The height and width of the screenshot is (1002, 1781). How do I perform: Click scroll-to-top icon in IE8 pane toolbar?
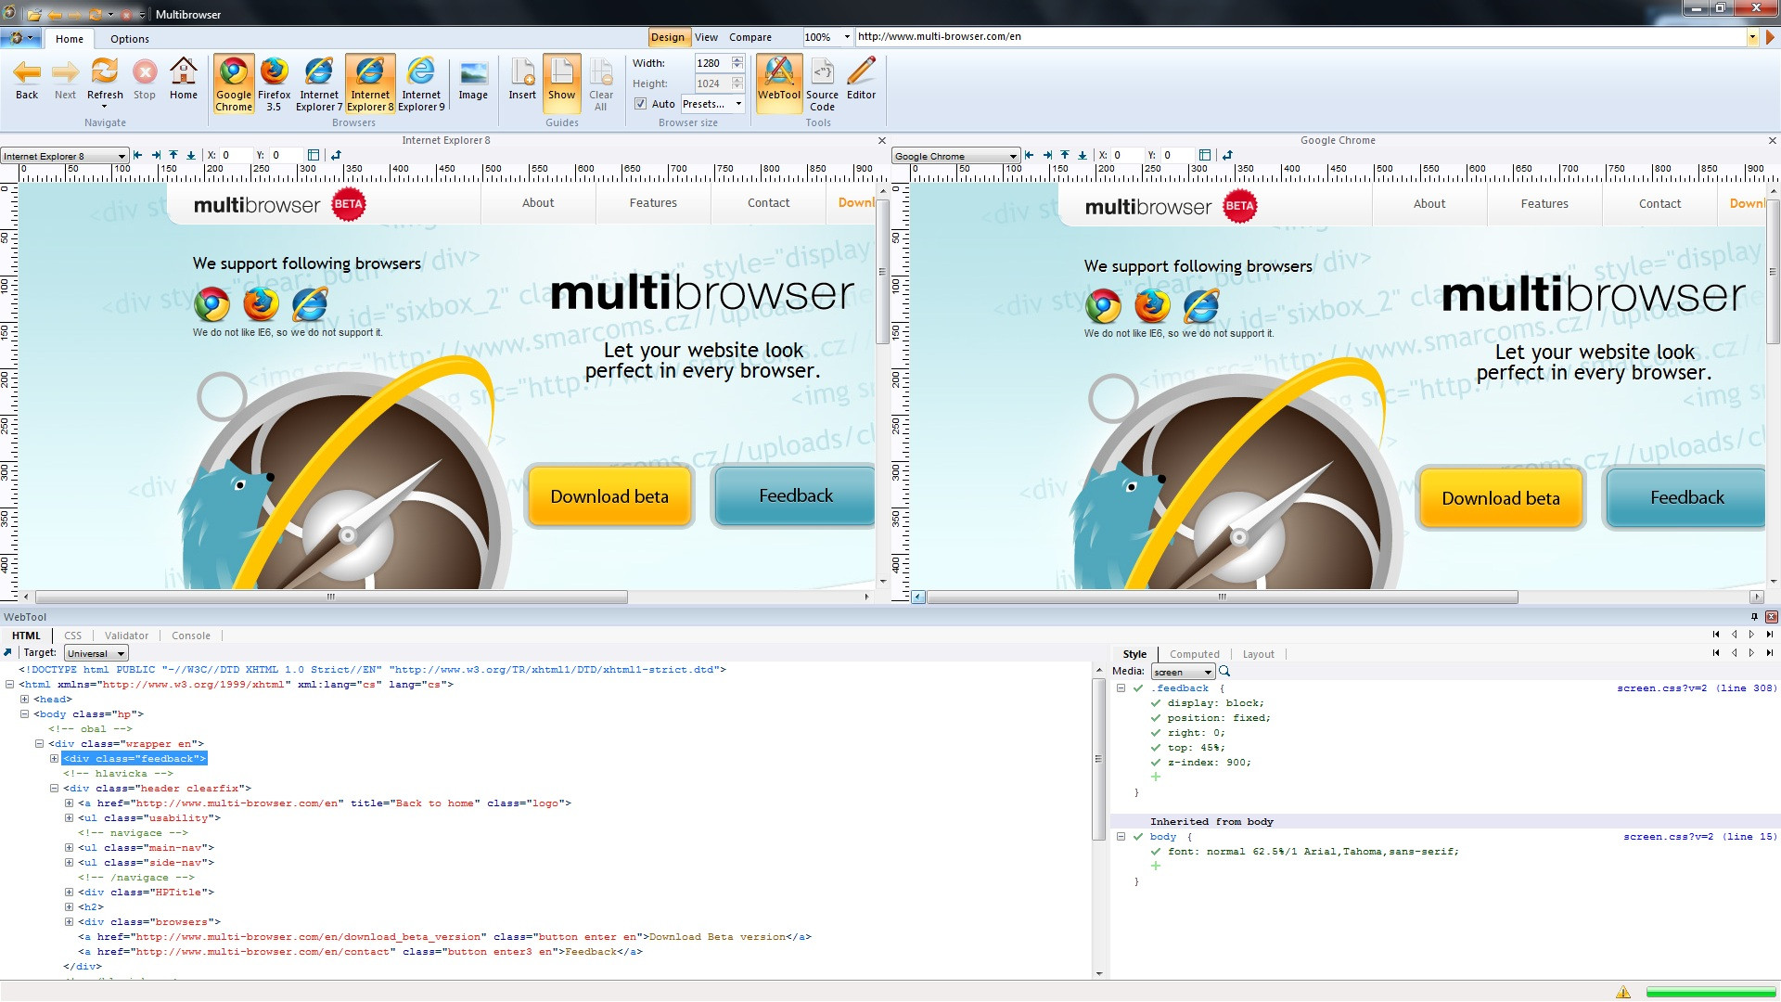coord(173,155)
